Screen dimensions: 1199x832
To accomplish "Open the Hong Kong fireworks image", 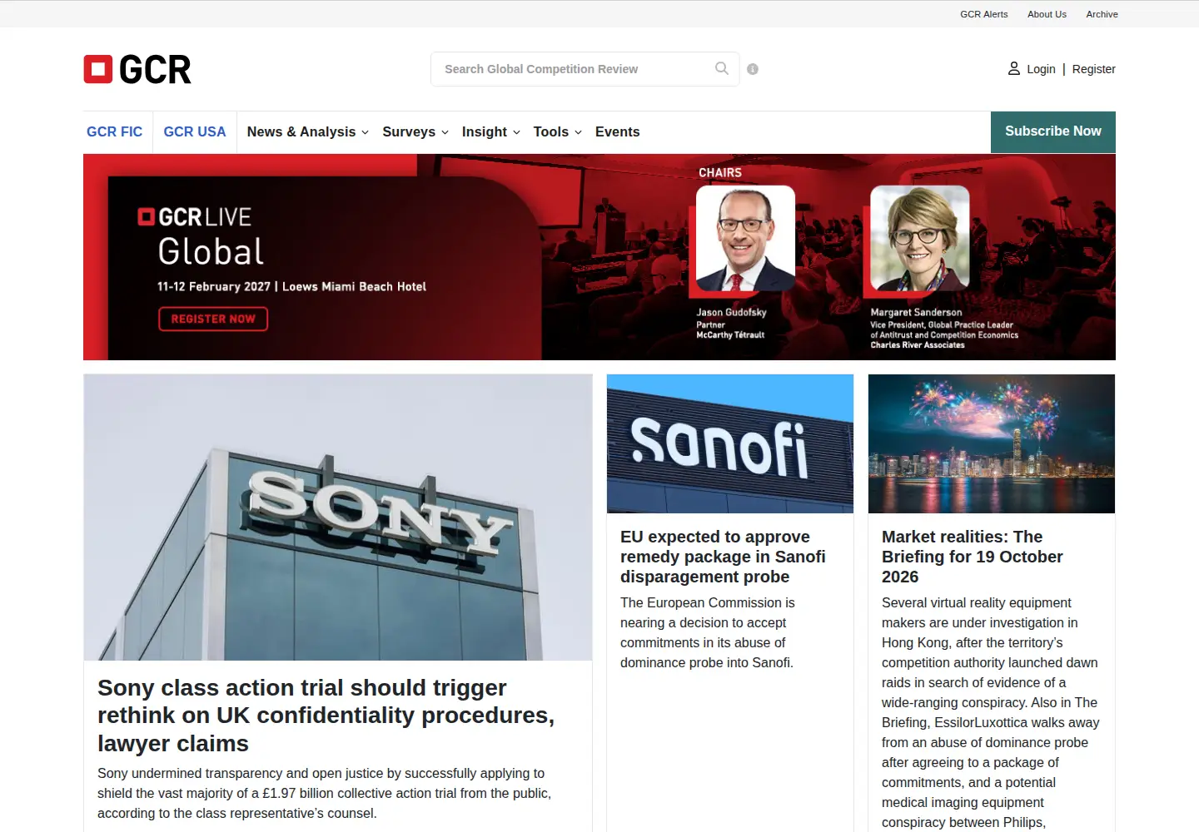I will click(x=992, y=443).
